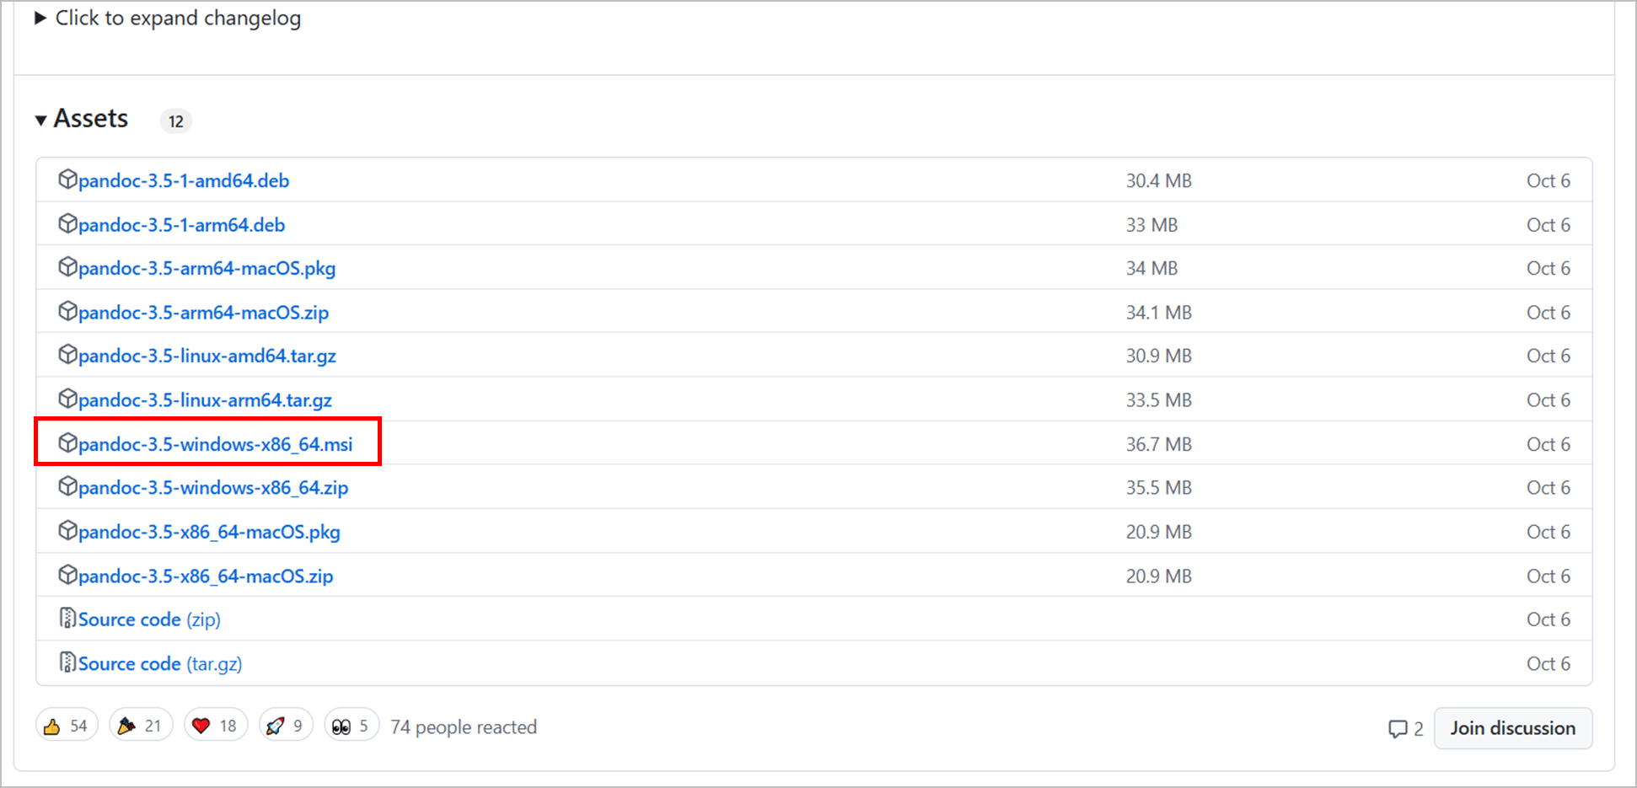Toggle thumbs up reaction with 54
1637x788 pixels.
click(67, 726)
